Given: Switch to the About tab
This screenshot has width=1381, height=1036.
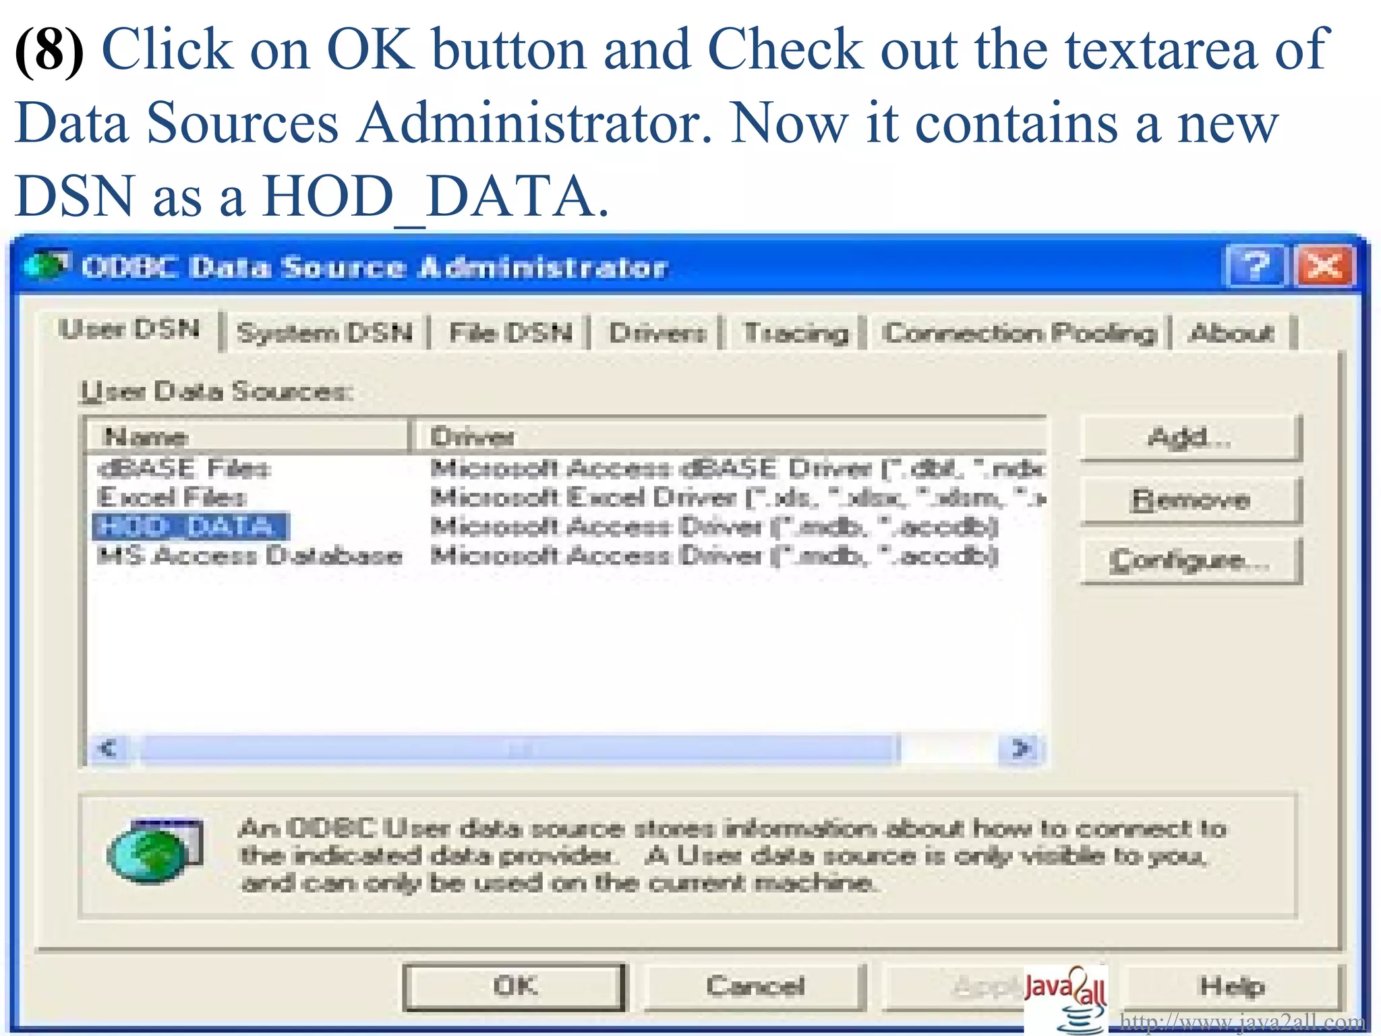Looking at the screenshot, I should pos(1231,333).
